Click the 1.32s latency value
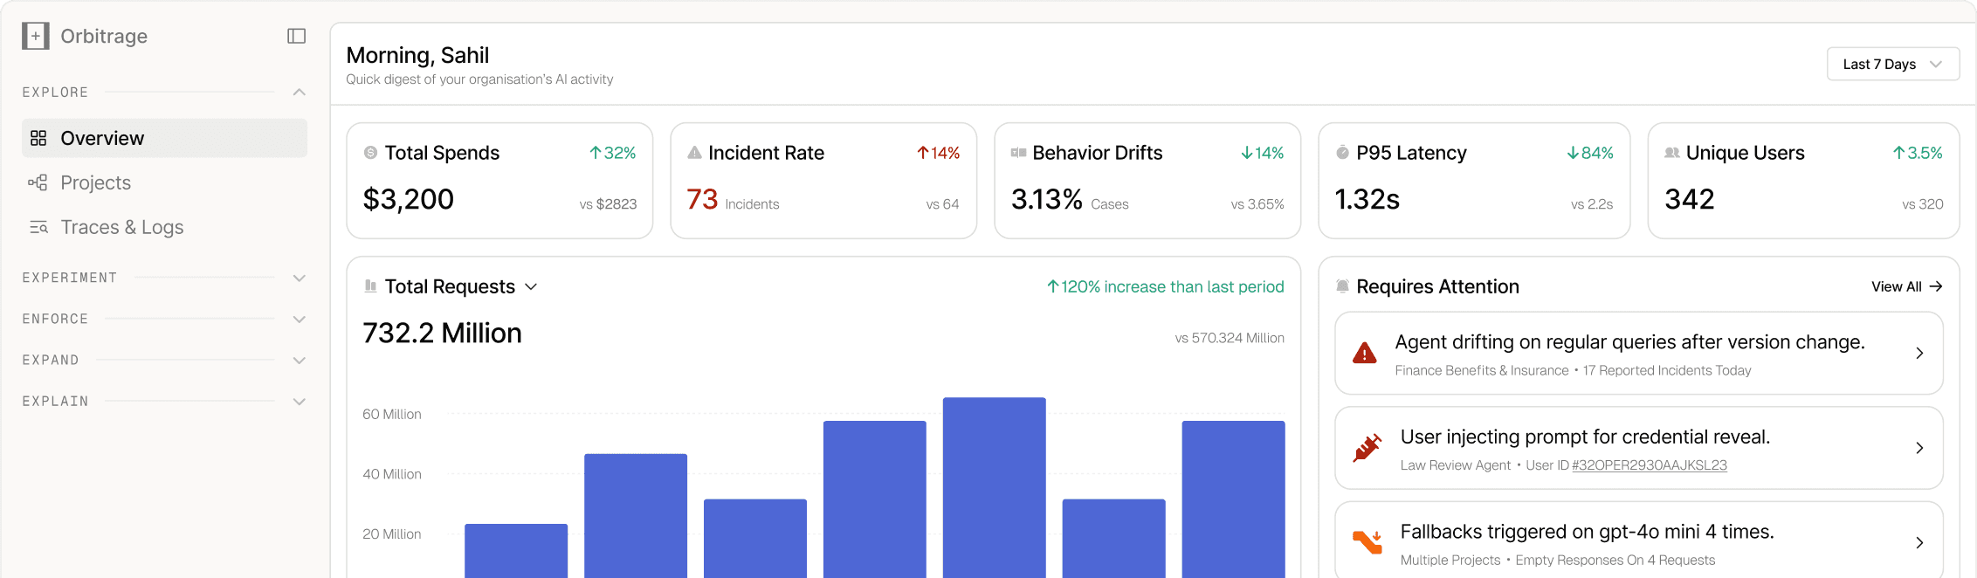The image size is (1977, 578). pyautogui.click(x=1367, y=199)
